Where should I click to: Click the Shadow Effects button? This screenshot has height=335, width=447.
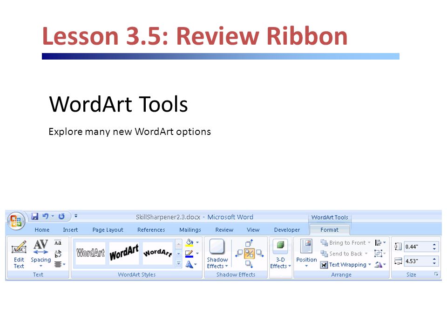click(217, 254)
